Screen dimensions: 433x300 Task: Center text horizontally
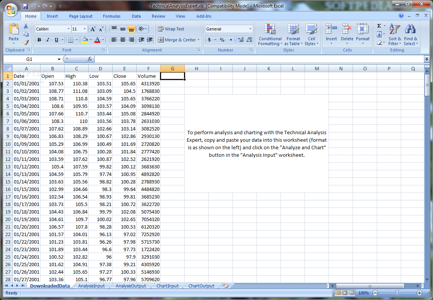coord(122,40)
